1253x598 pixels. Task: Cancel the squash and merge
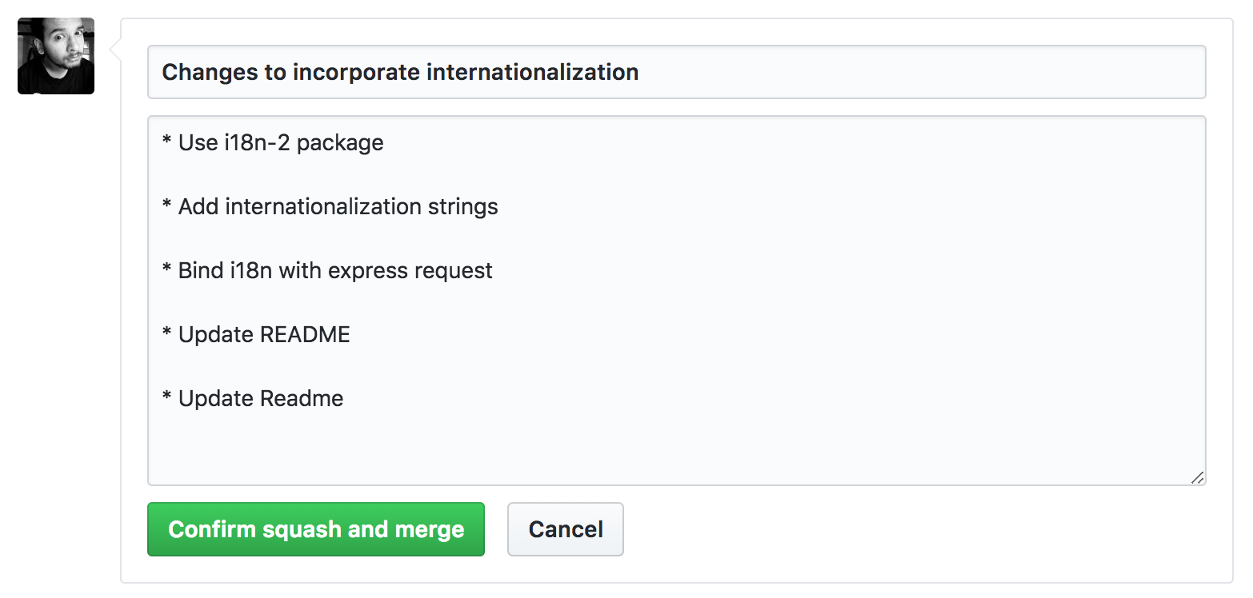click(x=566, y=529)
